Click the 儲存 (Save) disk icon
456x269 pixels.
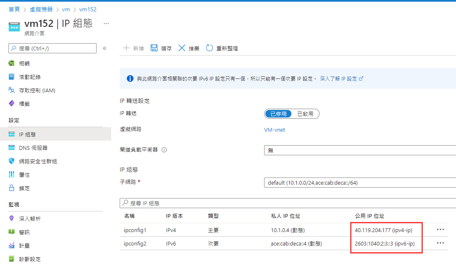tap(154, 48)
